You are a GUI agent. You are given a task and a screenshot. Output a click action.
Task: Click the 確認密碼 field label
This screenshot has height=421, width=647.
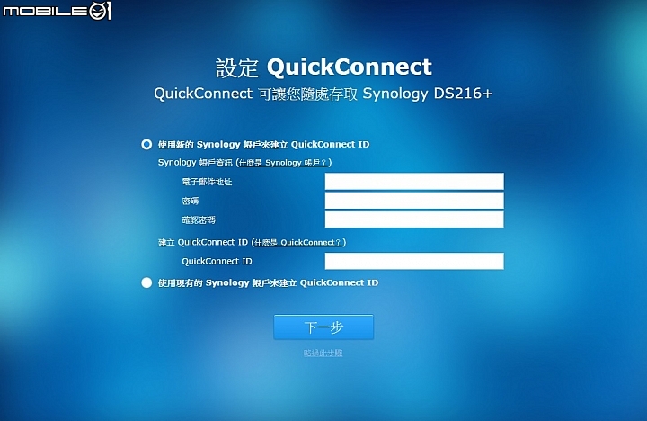pos(199,220)
